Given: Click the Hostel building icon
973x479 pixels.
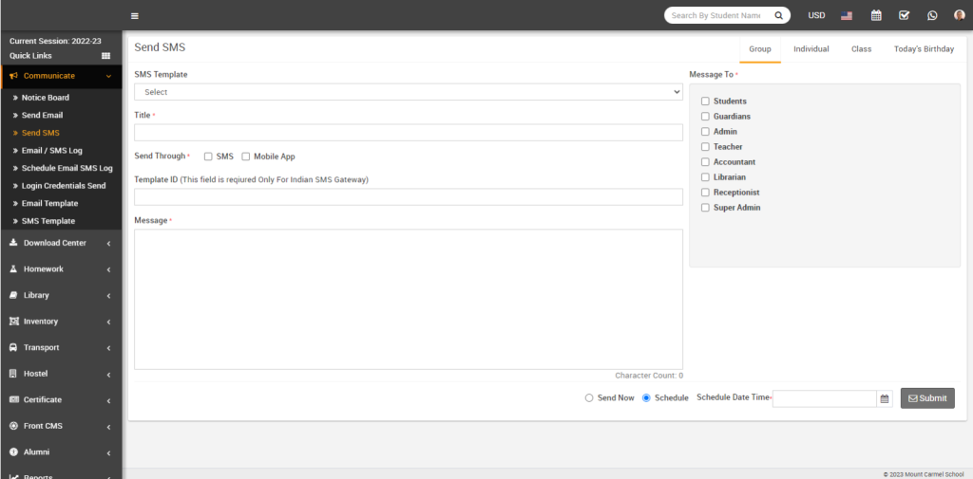Looking at the screenshot, I should point(13,374).
